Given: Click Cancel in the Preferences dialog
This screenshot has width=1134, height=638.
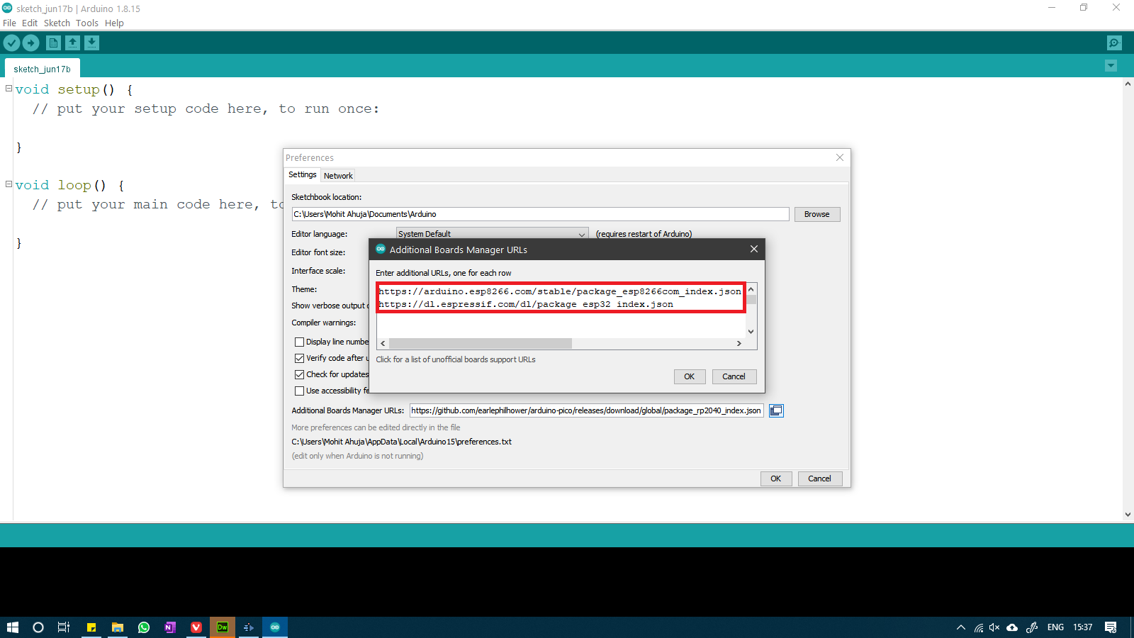Looking at the screenshot, I should pyautogui.click(x=819, y=478).
